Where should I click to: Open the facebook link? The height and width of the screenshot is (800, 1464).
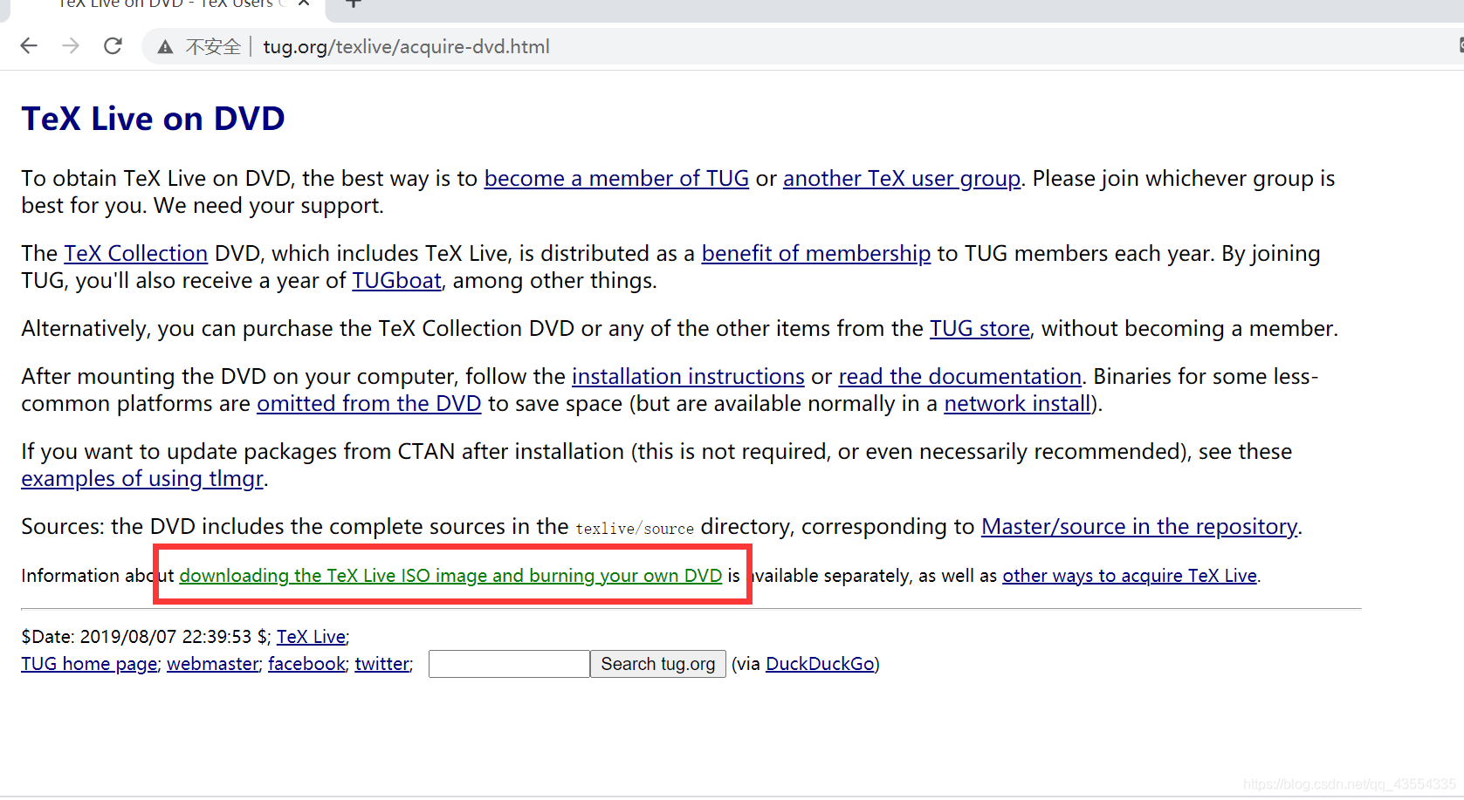[307, 664]
